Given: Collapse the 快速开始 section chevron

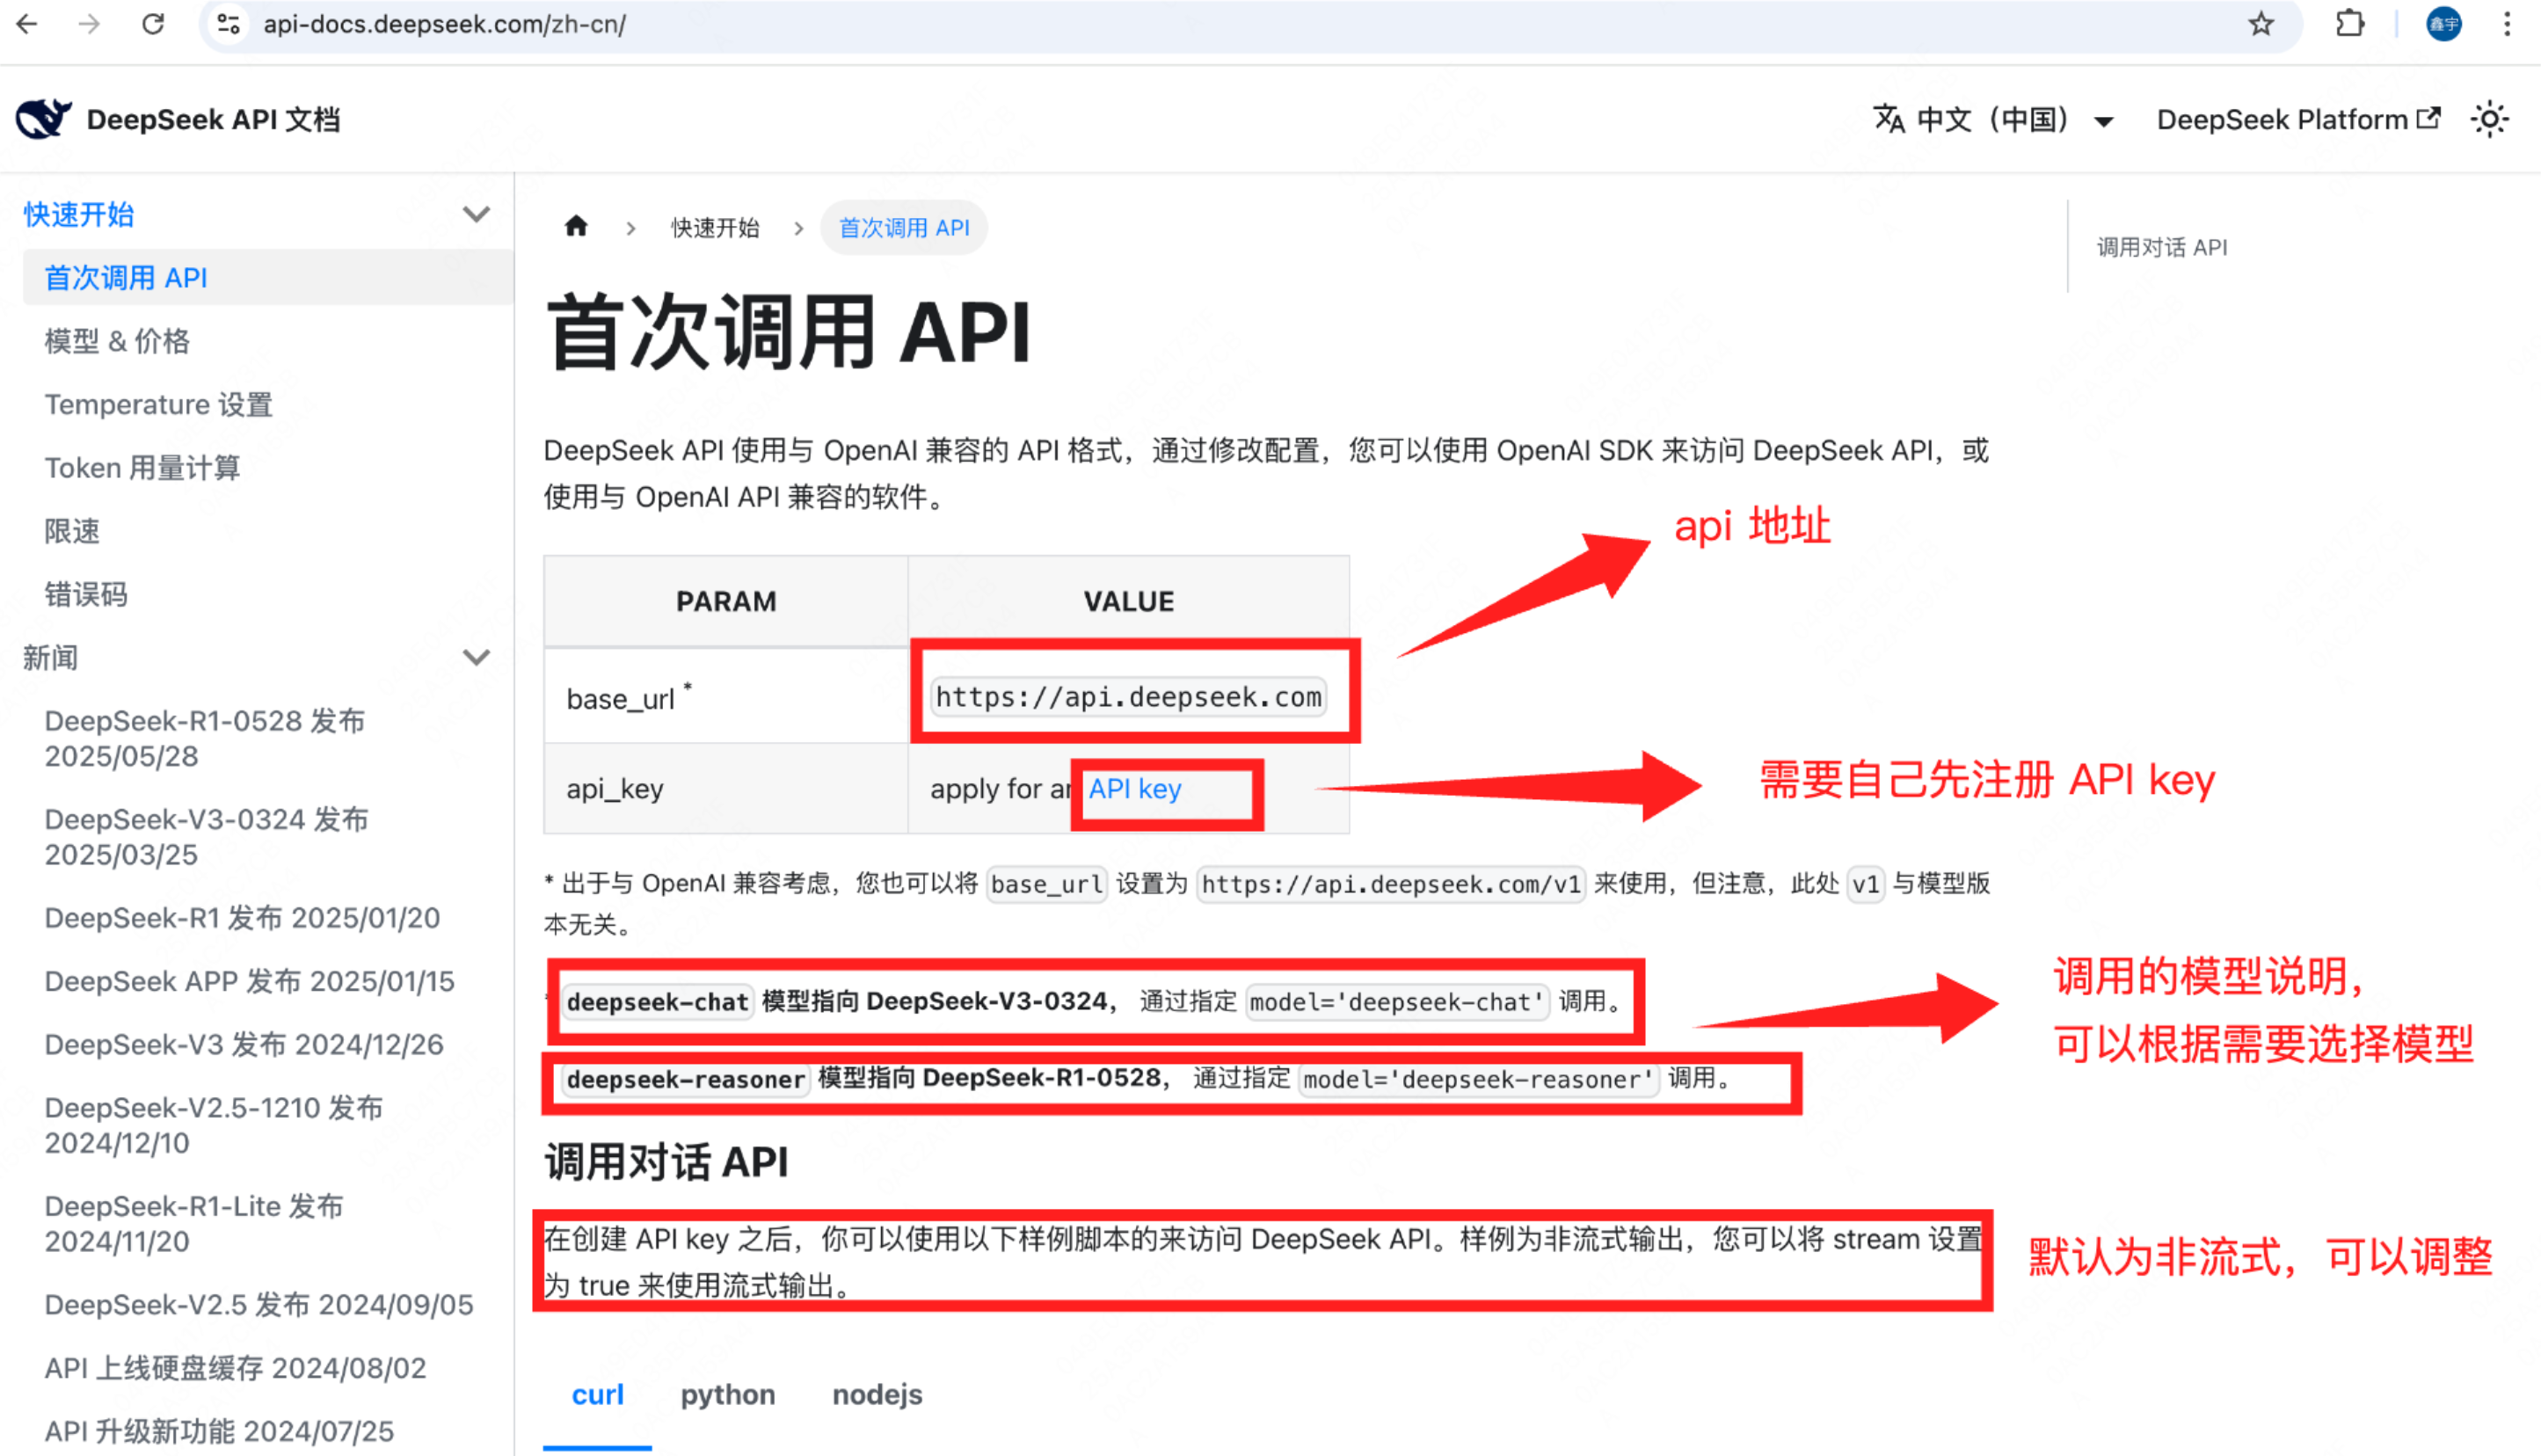Looking at the screenshot, I should click(477, 214).
